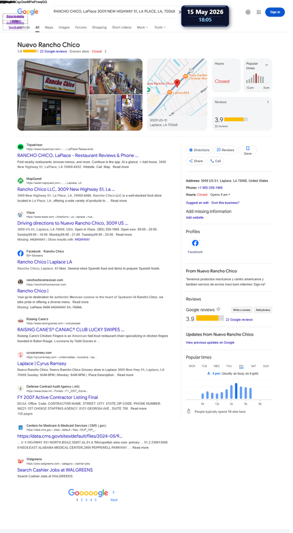Click into the Google search input field
The image size is (293, 533).
(114, 12)
